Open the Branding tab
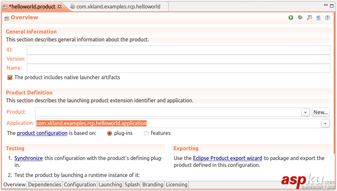337x191 pixels. click(x=152, y=184)
